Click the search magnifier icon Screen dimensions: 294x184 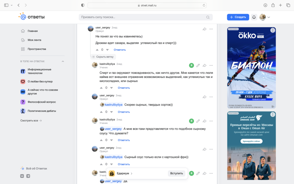(208, 17)
